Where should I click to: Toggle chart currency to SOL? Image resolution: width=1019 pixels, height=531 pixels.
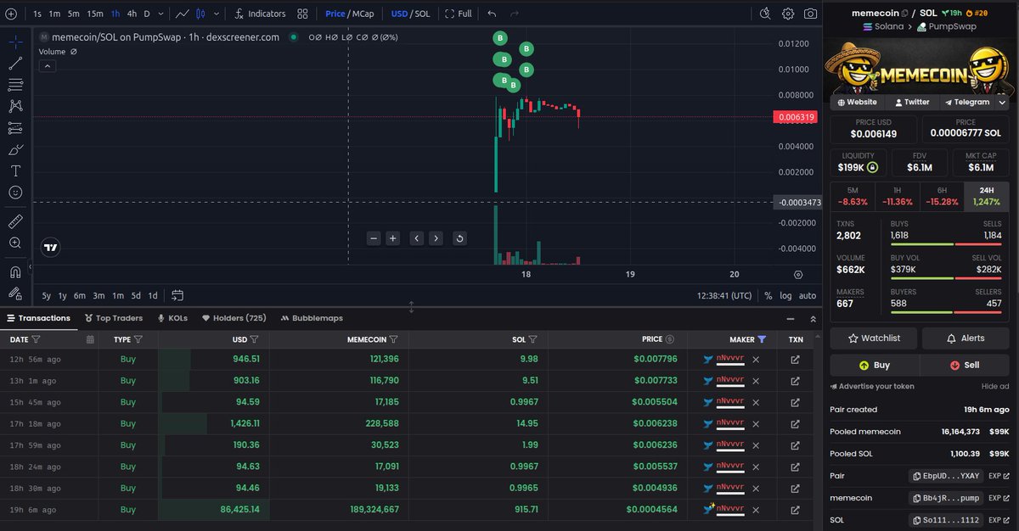pos(423,14)
